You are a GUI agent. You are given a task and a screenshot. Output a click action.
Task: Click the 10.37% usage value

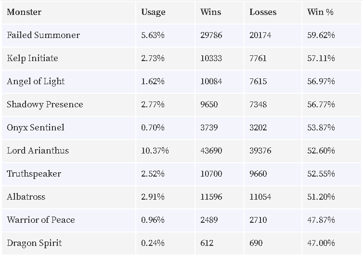(155, 151)
